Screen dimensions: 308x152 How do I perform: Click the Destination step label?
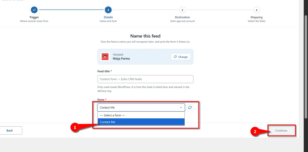183,17
